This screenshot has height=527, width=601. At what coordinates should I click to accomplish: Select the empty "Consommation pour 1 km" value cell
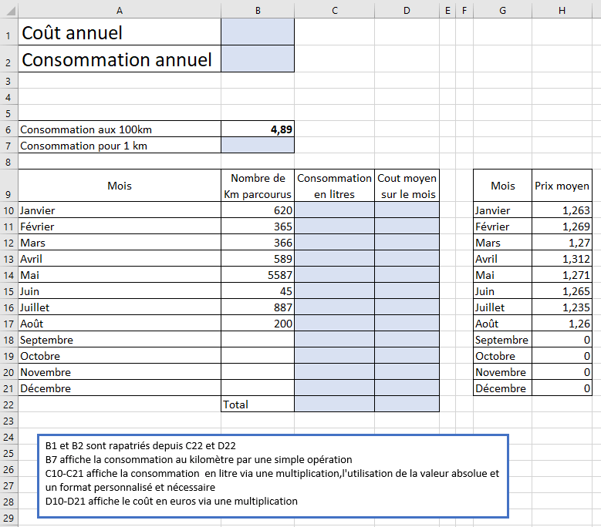tap(257, 146)
